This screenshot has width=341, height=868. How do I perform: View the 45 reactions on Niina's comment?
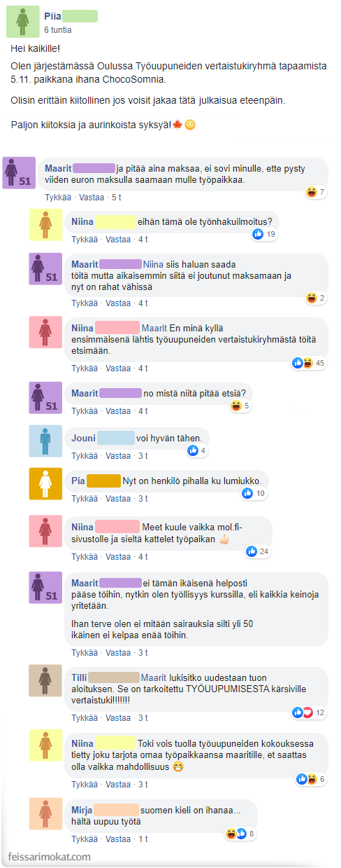(x=310, y=363)
